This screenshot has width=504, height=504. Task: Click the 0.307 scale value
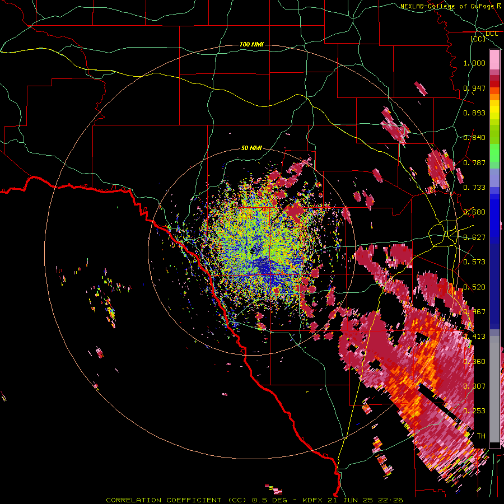(x=474, y=386)
